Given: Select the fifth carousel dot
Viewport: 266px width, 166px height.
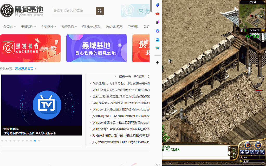Looking at the screenshot, I should 18,140.
